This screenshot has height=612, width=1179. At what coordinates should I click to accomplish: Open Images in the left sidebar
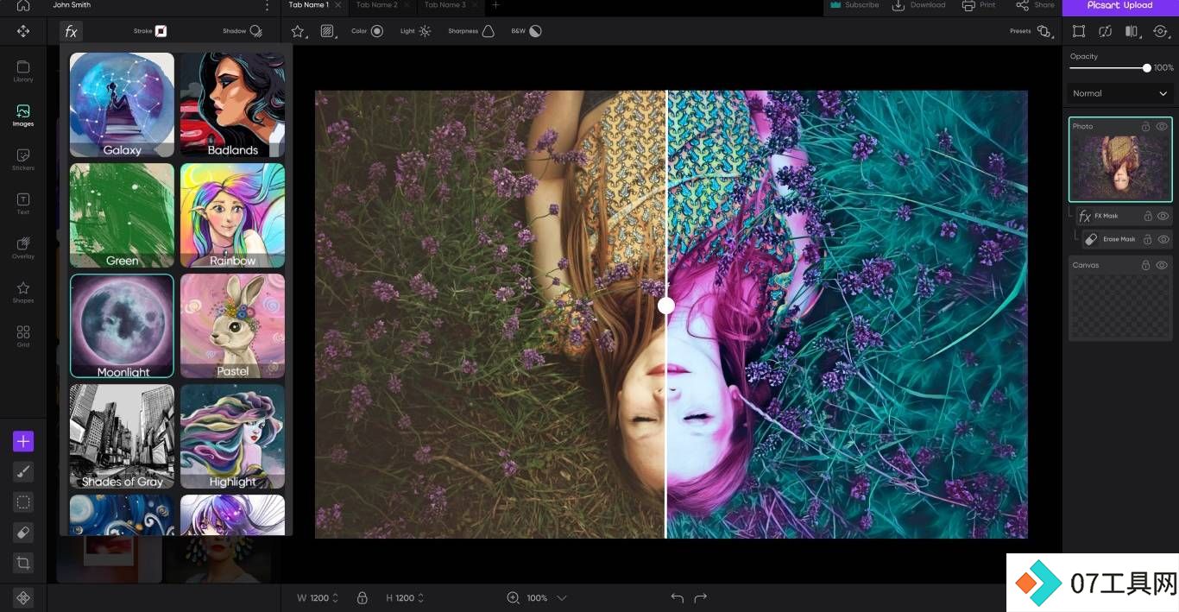click(23, 116)
